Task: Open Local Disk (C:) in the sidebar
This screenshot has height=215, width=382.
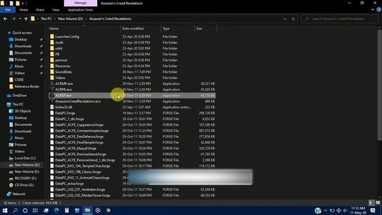Action: (x=25, y=158)
